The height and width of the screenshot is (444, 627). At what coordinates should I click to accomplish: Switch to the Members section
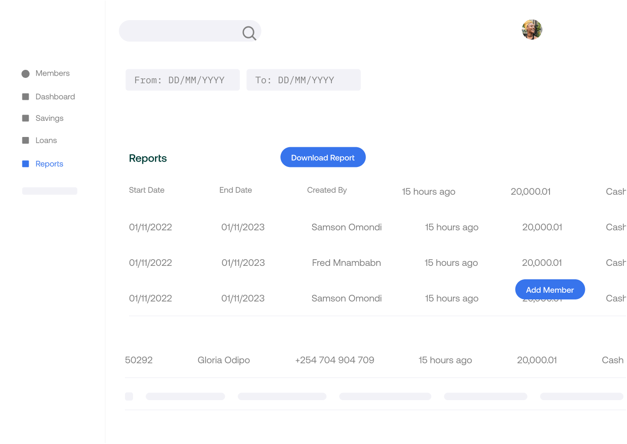pyautogui.click(x=52, y=73)
